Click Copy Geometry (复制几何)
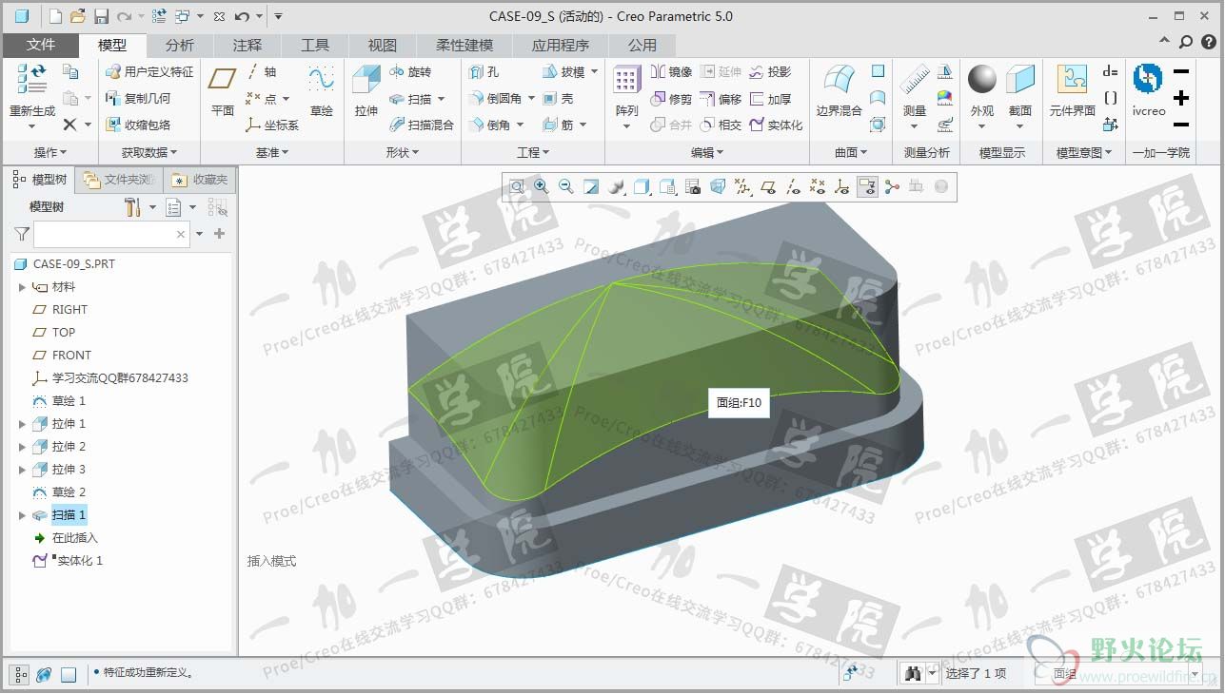This screenshot has height=694, width=1225. tap(138, 98)
